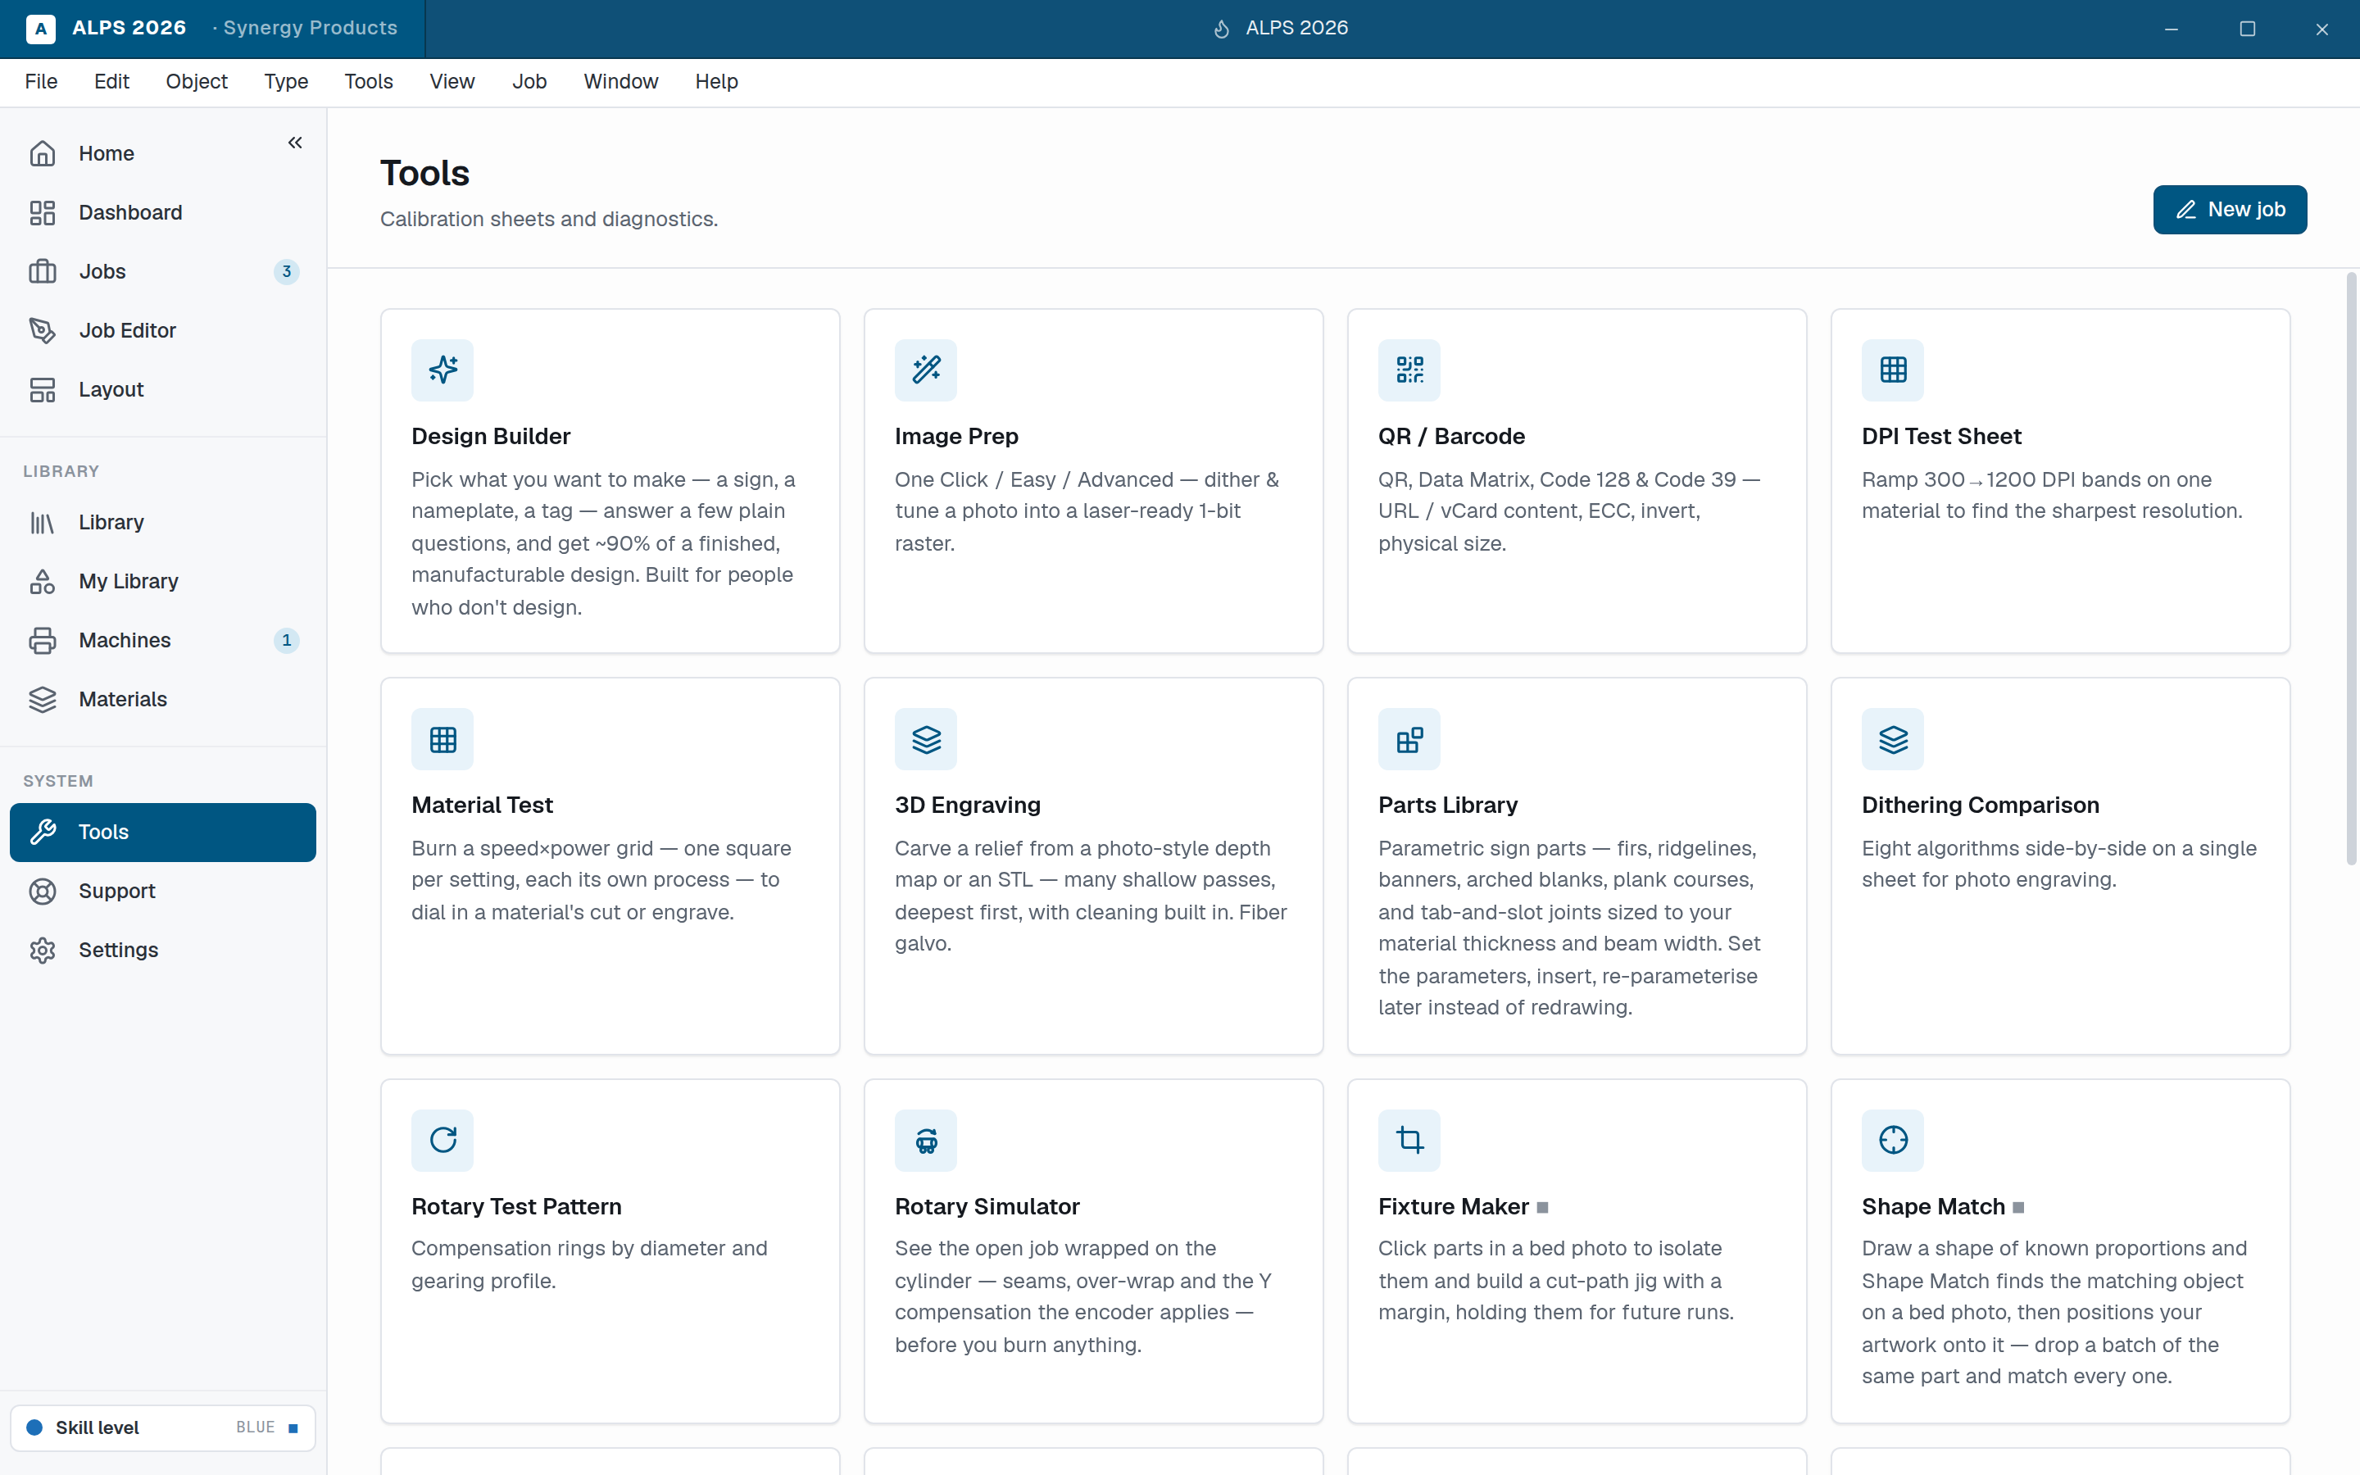Open the Window menu
2360x1475 pixels.
pyautogui.click(x=620, y=82)
